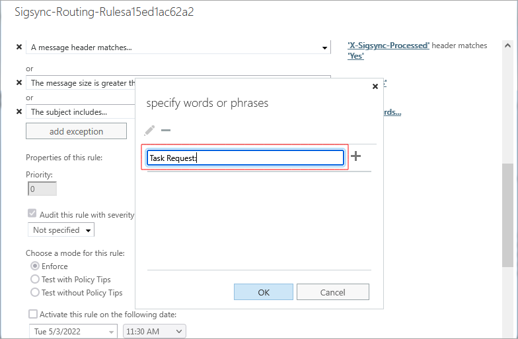
Task: Remove the subject includes exception
Action: (19, 112)
